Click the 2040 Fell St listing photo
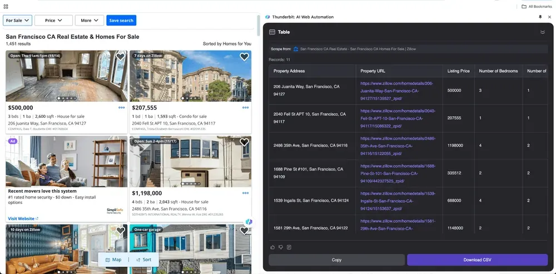Viewport: 556px width, 274px height. 190,76
